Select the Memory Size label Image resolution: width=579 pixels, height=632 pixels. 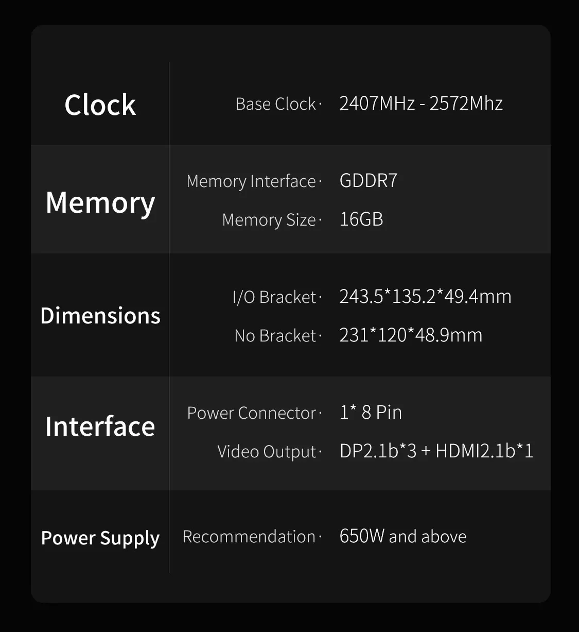tap(269, 220)
